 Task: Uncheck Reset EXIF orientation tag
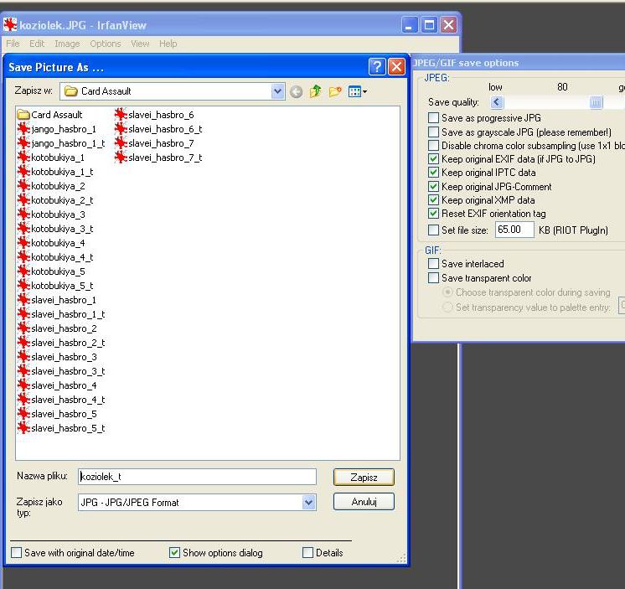[433, 214]
